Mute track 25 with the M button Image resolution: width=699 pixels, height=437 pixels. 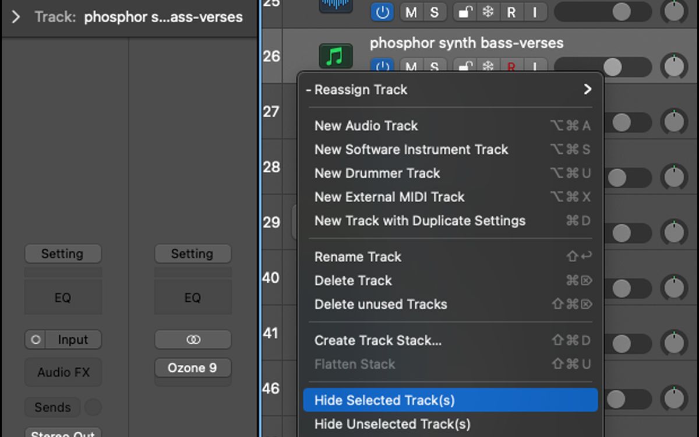411,12
